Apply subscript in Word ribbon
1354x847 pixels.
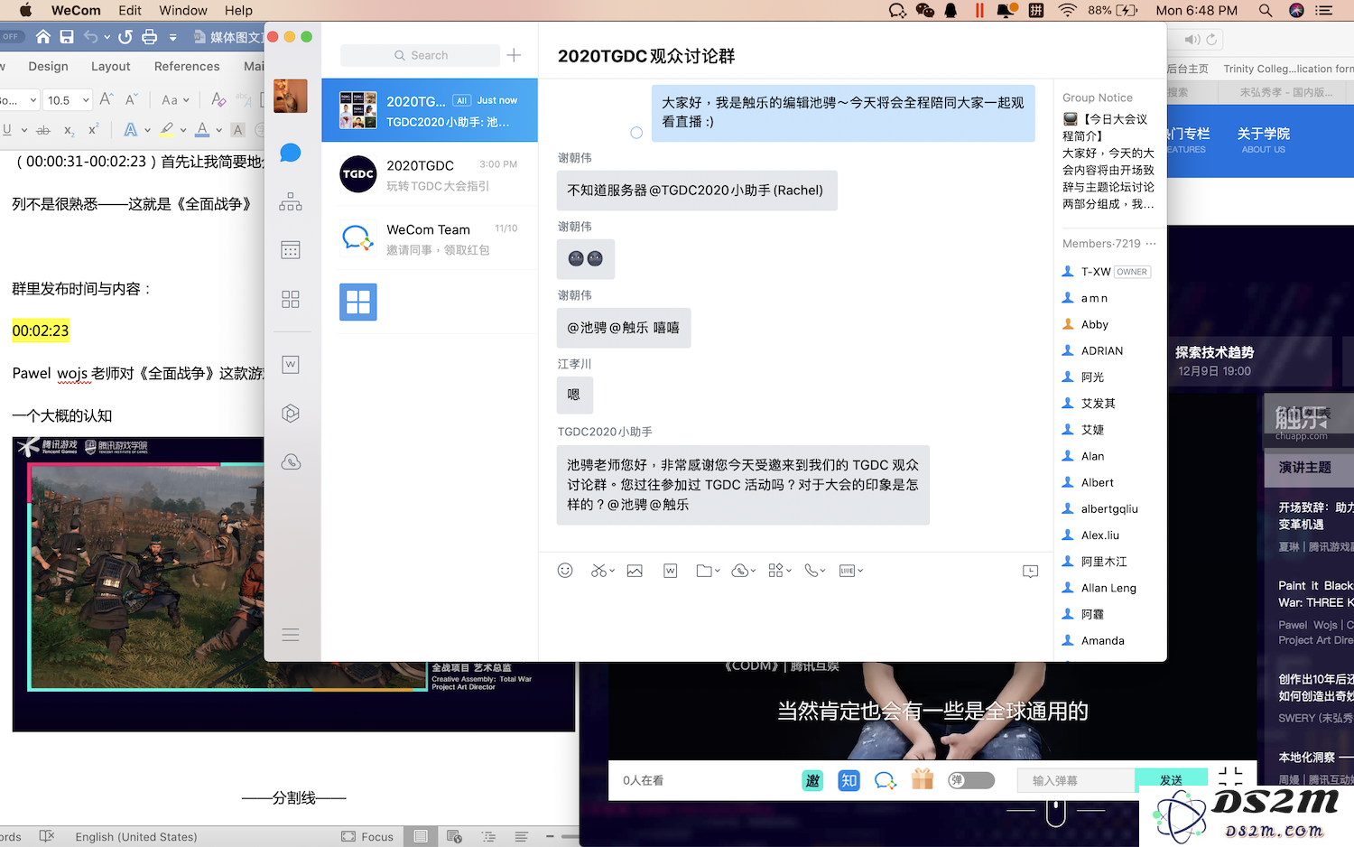[x=70, y=130]
